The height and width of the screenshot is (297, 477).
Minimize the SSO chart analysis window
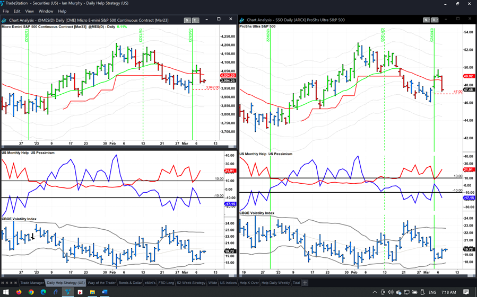[x=446, y=20]
